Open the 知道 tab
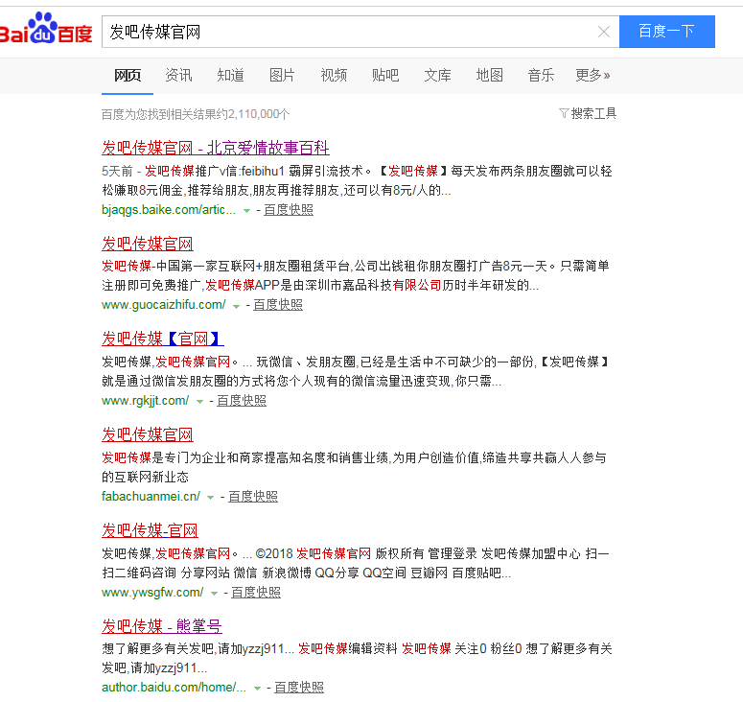The width and height of the screenshot is (743, 702). tap(230, 76)
